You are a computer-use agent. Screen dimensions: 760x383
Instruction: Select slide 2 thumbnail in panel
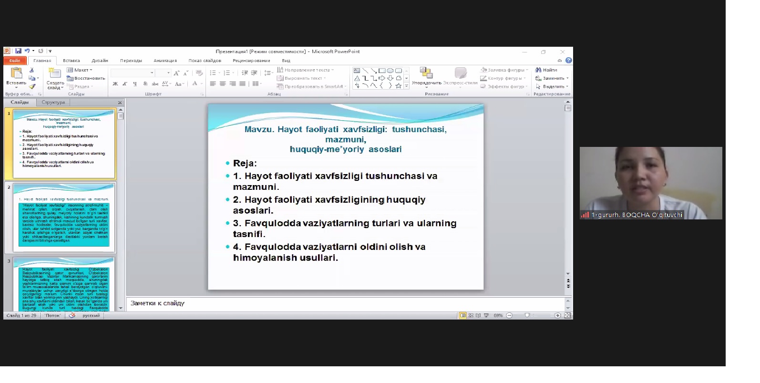pos(64,217)
